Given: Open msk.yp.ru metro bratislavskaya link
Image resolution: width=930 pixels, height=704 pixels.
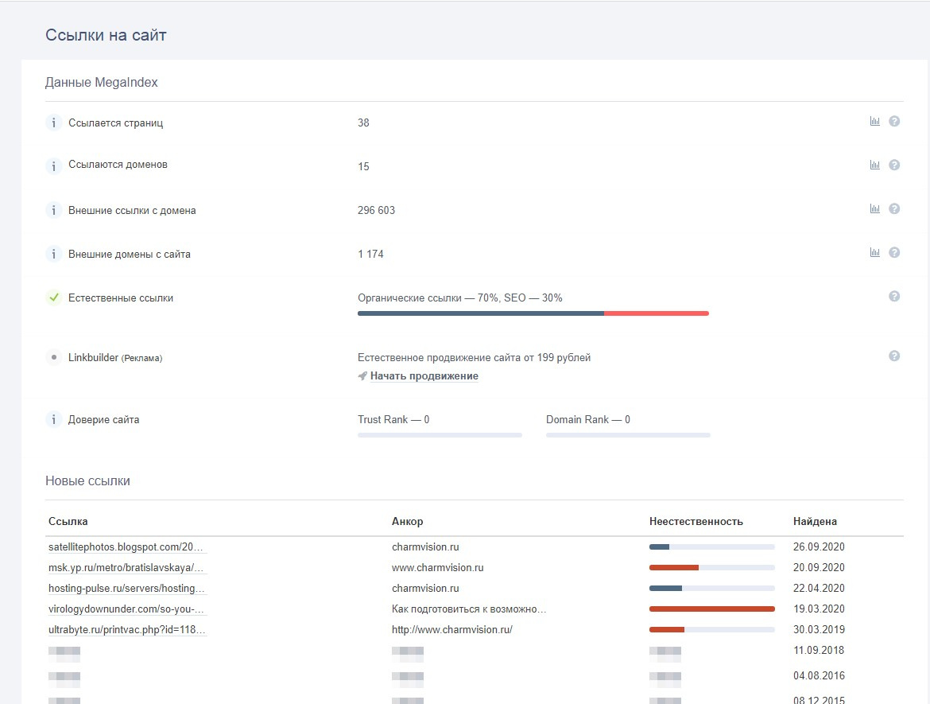Looking at the screenshot, I should click(126, 568).
